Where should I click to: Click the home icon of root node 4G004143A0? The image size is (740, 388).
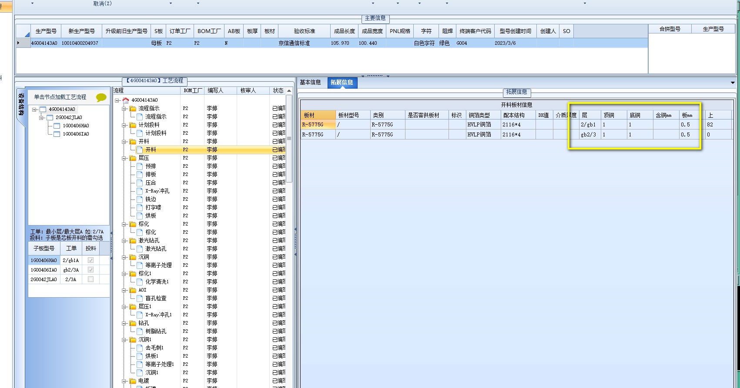pyautogui.click(x=126, y=100)
